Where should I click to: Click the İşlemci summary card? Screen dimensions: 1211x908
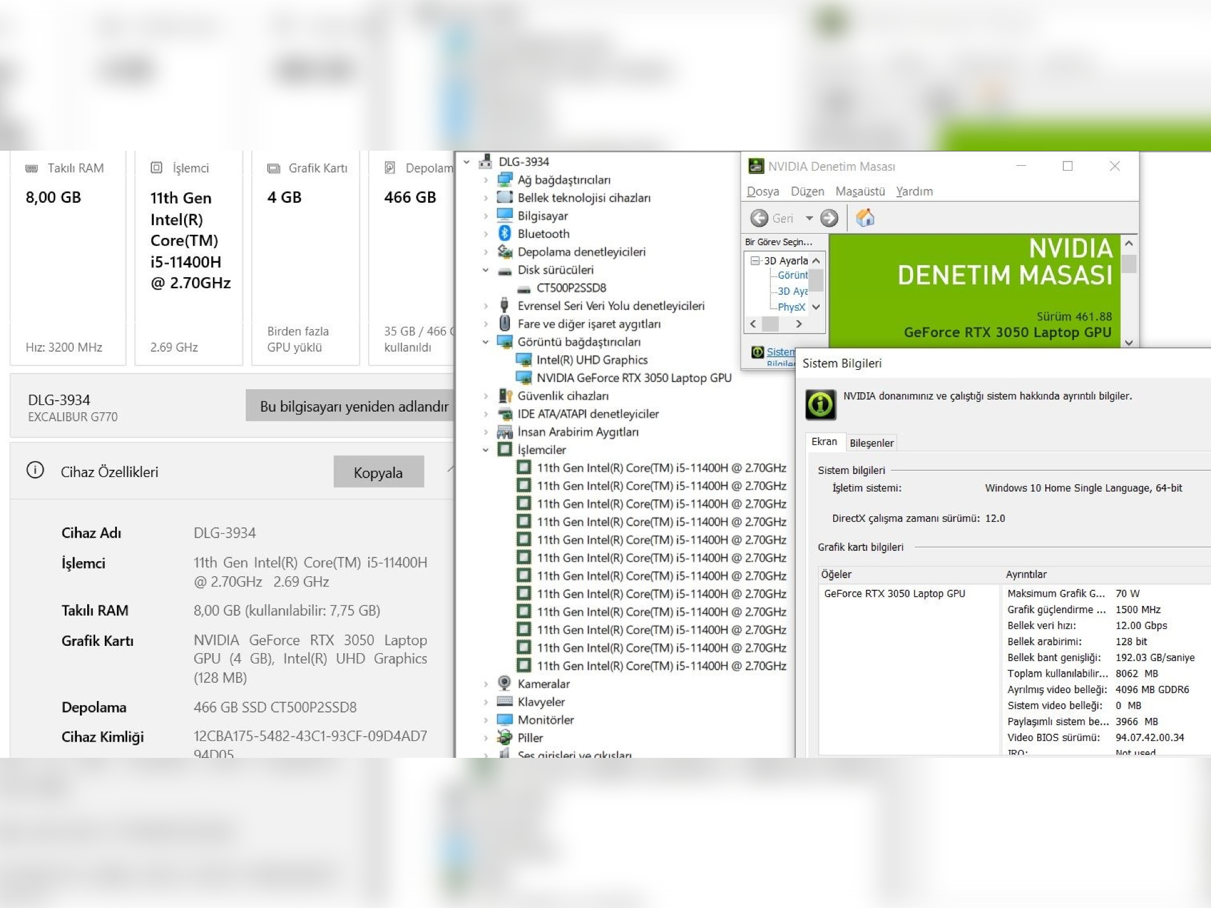[189, 258]
